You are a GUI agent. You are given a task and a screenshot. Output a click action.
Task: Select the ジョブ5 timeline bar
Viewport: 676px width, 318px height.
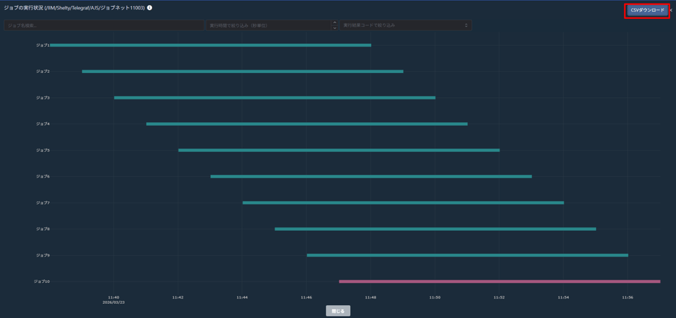tap(339, 151)
